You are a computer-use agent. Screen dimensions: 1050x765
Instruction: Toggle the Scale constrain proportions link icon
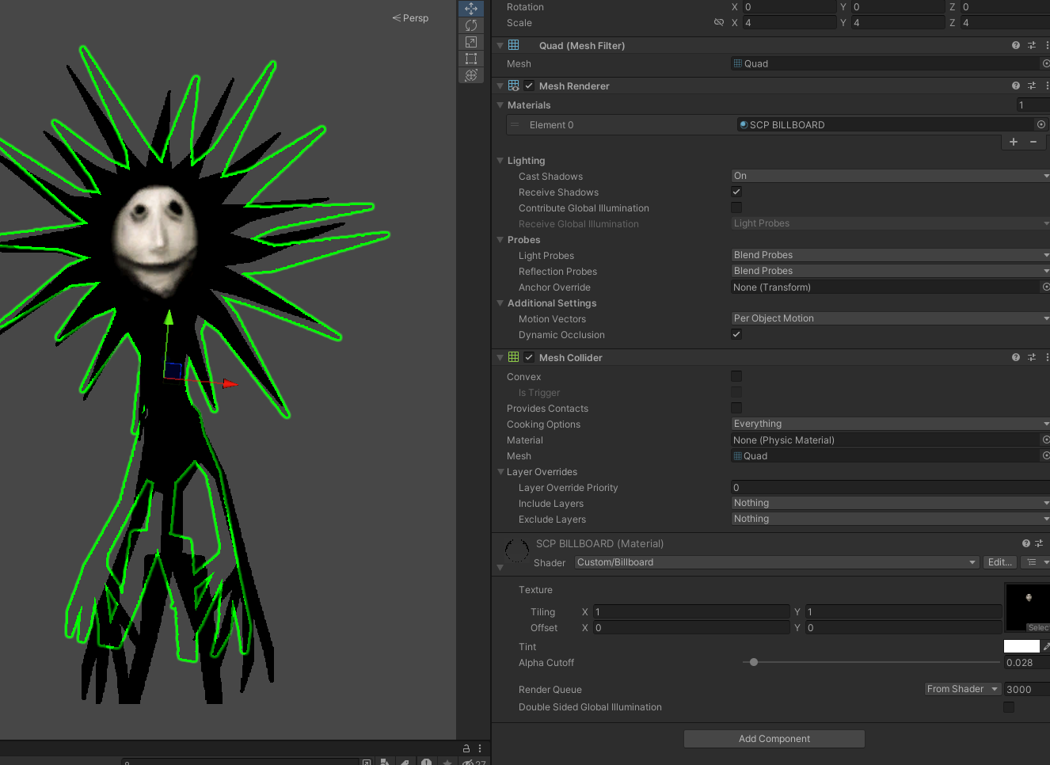click(x=719, y=22)
